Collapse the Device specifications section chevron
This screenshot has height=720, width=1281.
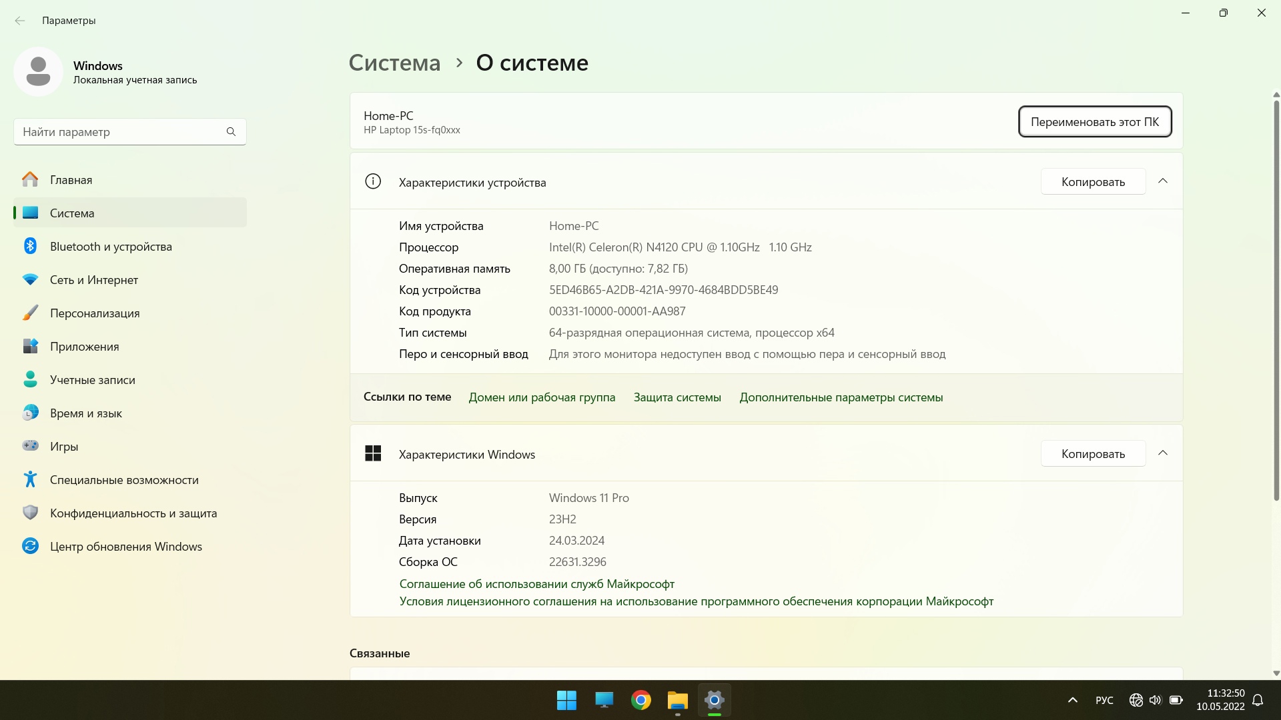pyautogui.click(x=1163, y=181)
